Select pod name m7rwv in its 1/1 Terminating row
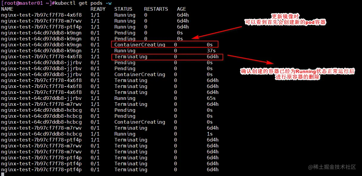Viewport: 362px width, 176px height. click(x=41, y=104)
